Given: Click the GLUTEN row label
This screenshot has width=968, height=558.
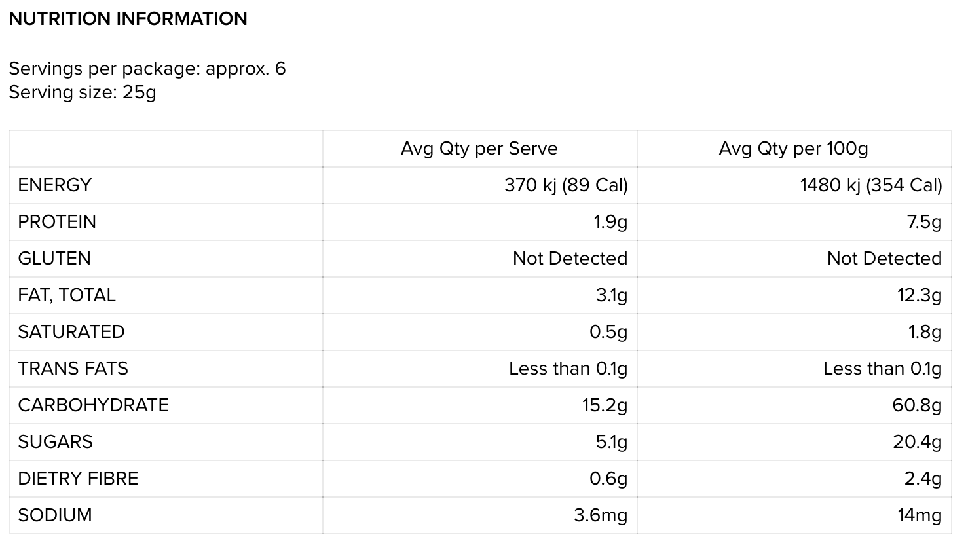Looking at the screenshot, I should (54, 259).
